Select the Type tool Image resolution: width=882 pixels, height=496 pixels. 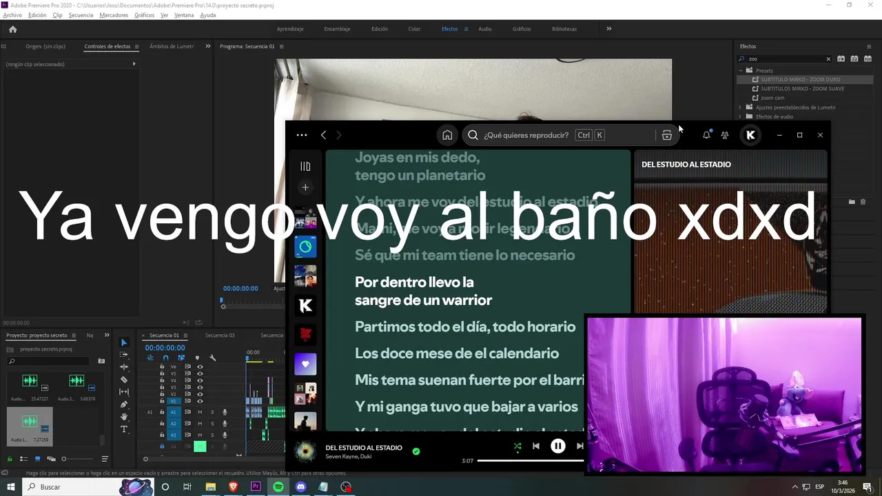coord(124,429)
